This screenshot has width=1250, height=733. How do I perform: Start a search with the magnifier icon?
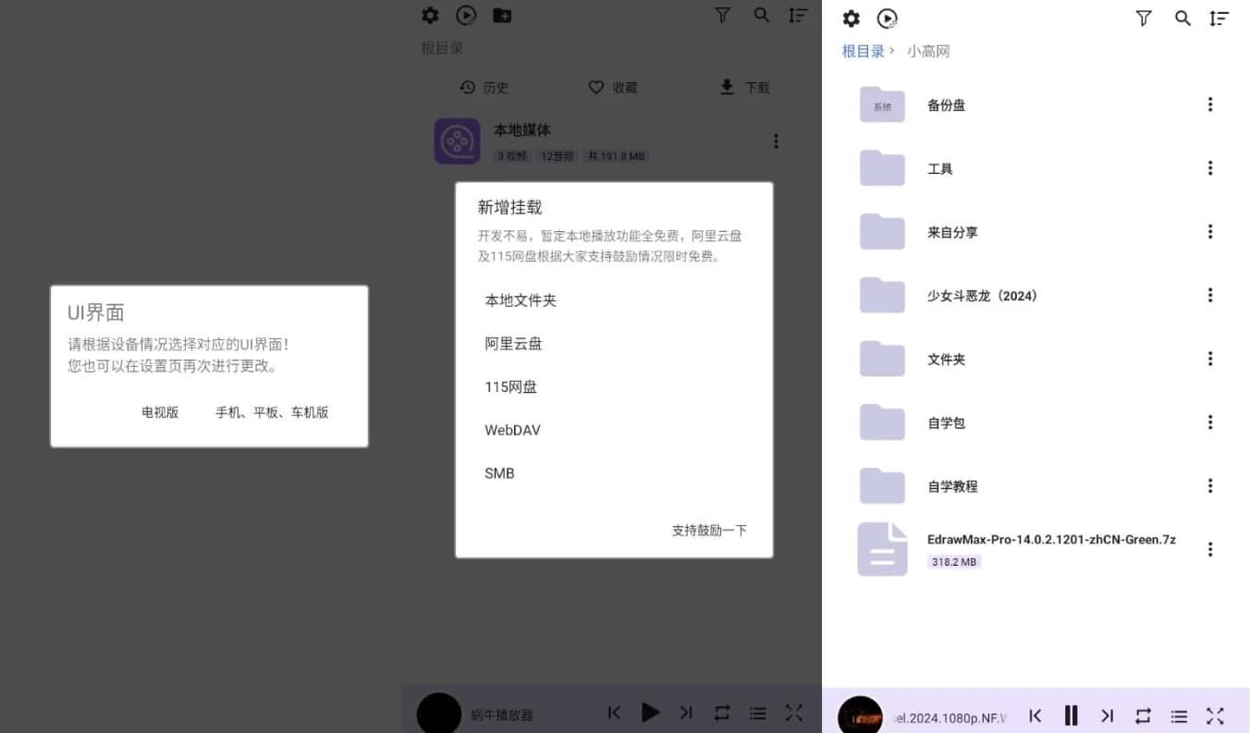[x=1183, y=18]
